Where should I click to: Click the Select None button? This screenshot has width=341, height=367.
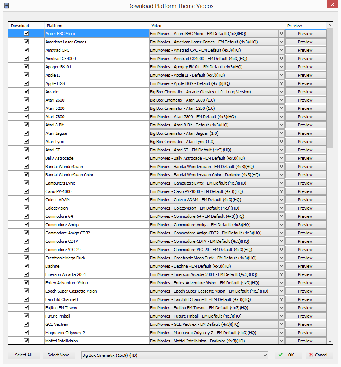pos(59,355)
